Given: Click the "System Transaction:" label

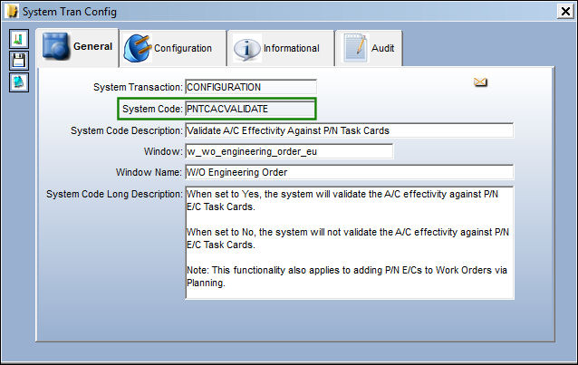Looking at the screenshot, I should coord(138,87).
